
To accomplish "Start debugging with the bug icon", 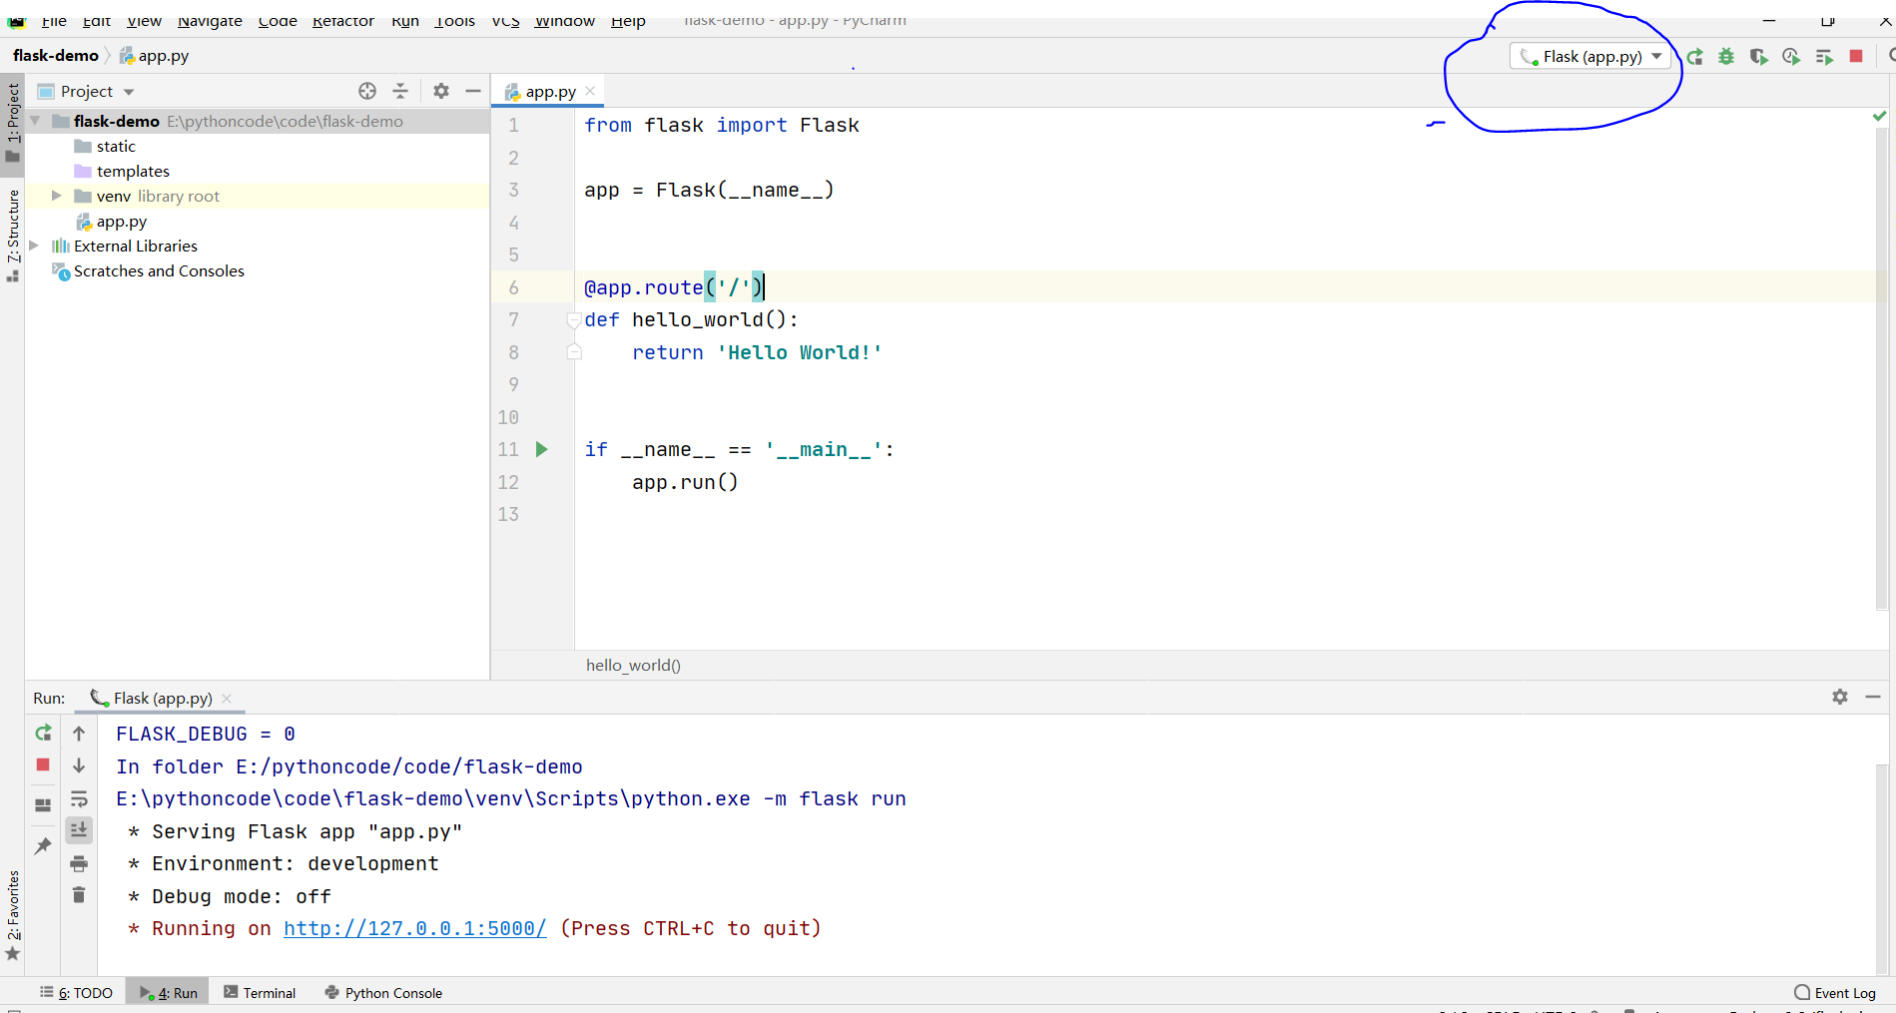I will point(1726,57).
